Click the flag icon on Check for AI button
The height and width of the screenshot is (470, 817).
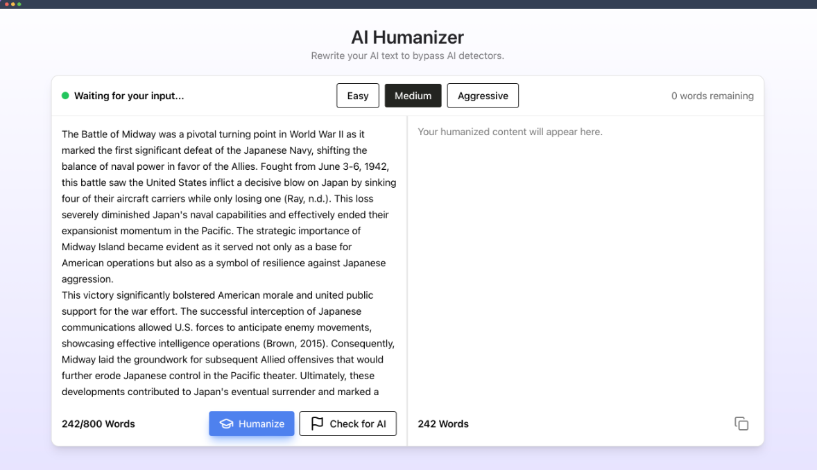point(317,423)
